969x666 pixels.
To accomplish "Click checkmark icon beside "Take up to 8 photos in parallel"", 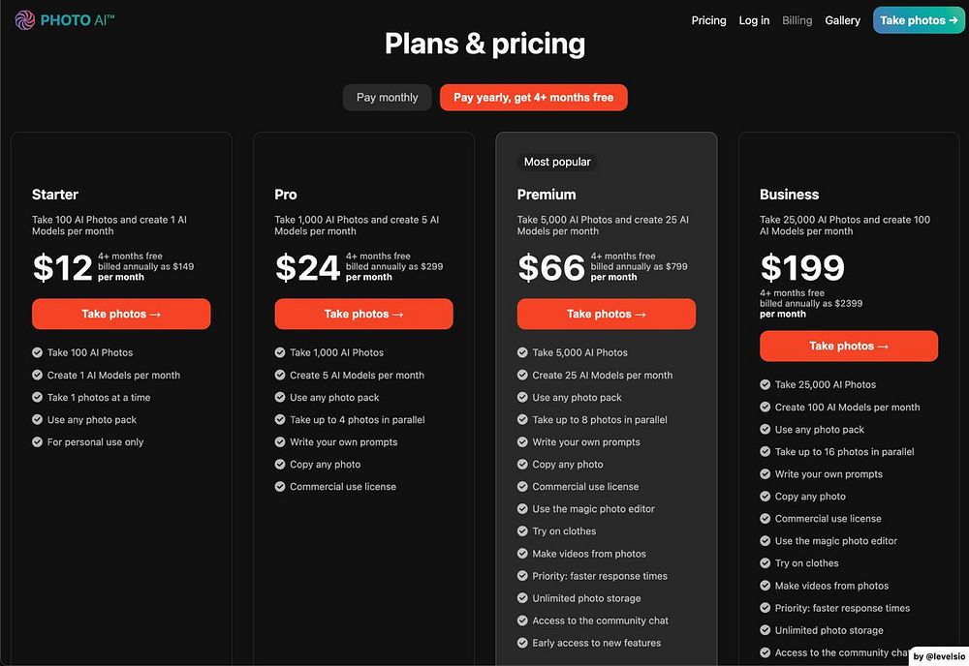I will click(522, 420).
